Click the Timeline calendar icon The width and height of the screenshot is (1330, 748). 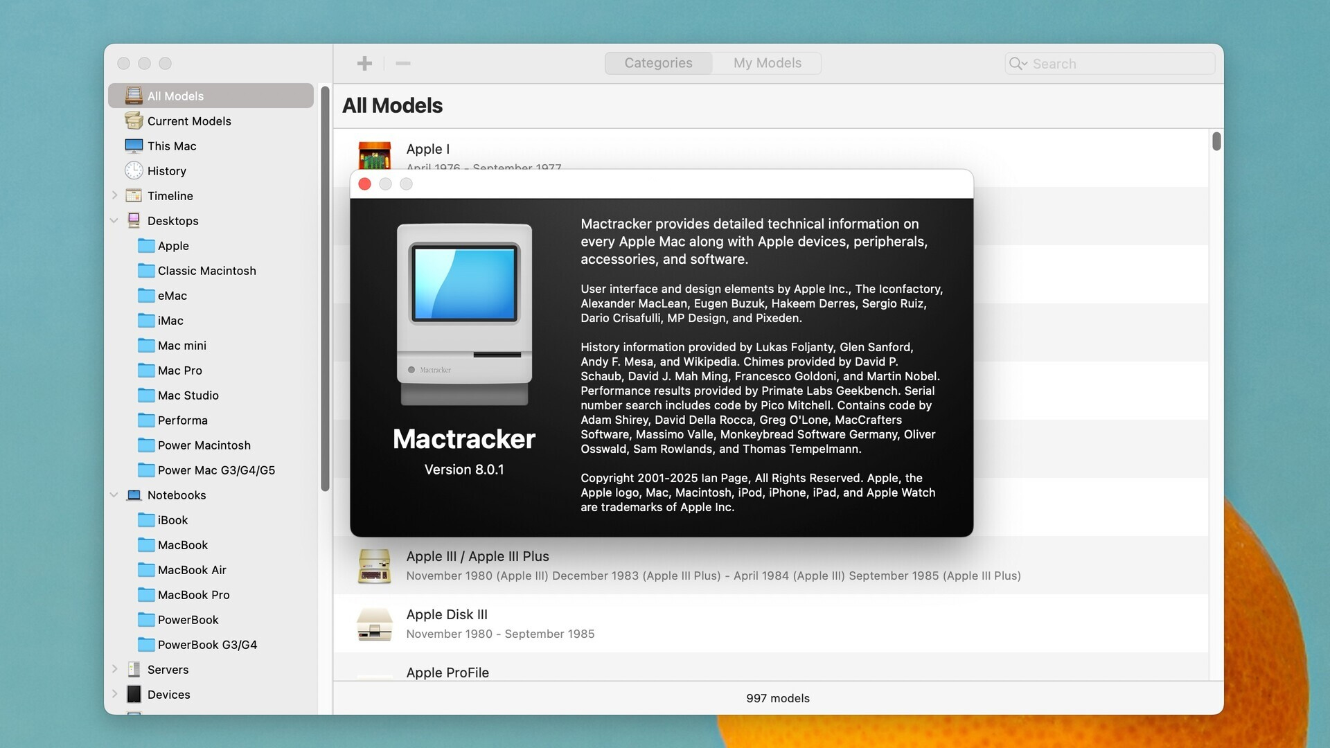pos(134,195)
